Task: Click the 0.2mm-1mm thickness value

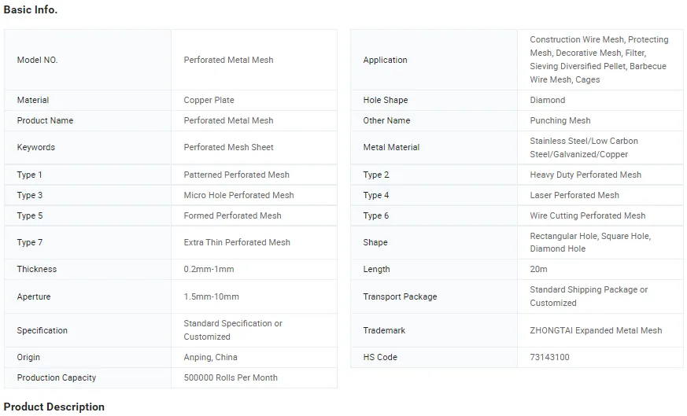Action: tap(209, 269)
